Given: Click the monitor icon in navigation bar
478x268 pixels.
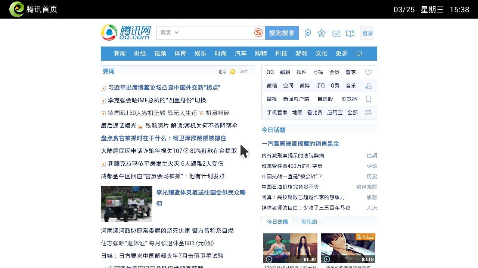Looking at the screenshot, I should click(x=359, y=54).
